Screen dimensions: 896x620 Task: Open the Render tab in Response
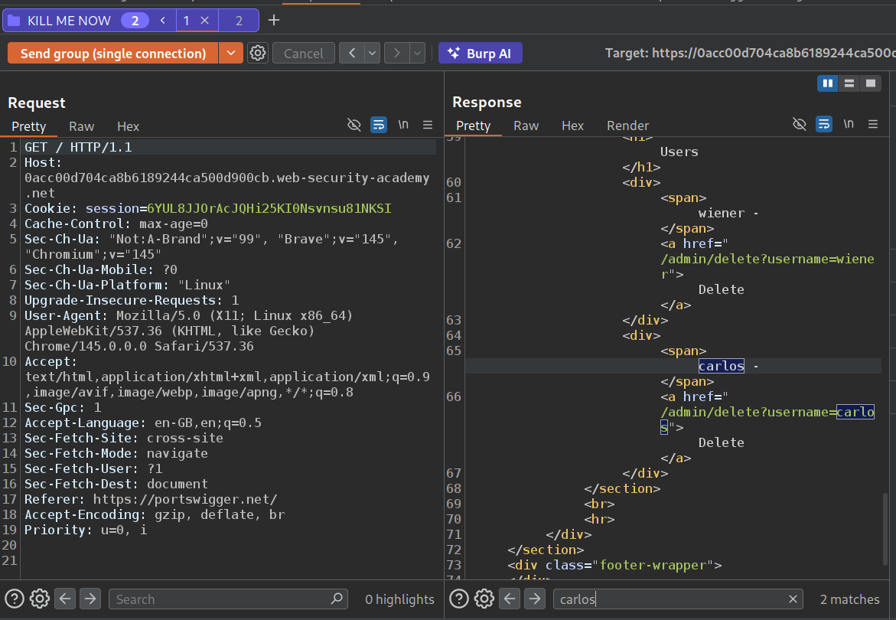(627, 126)
